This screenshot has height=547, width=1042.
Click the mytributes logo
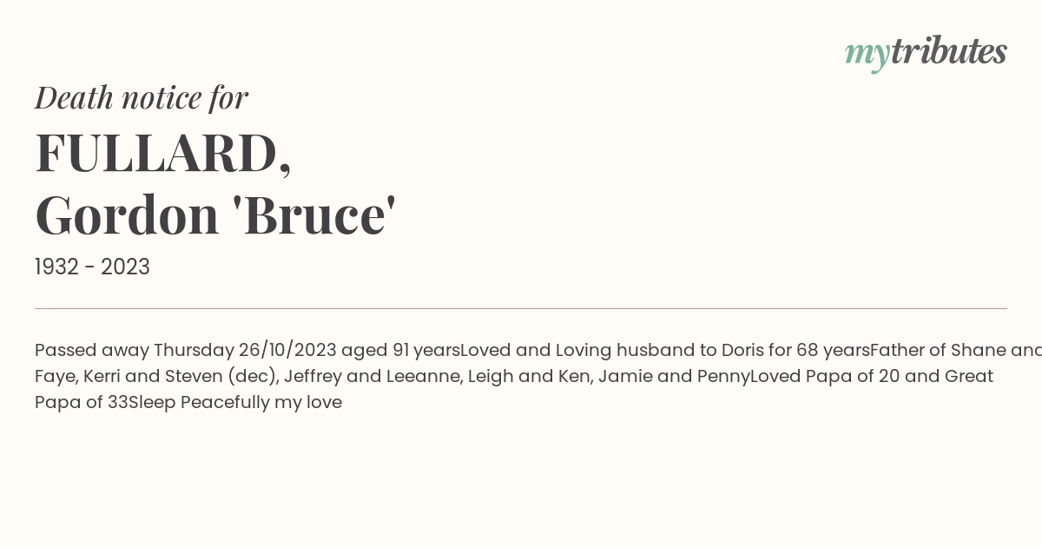coord(926,54)
